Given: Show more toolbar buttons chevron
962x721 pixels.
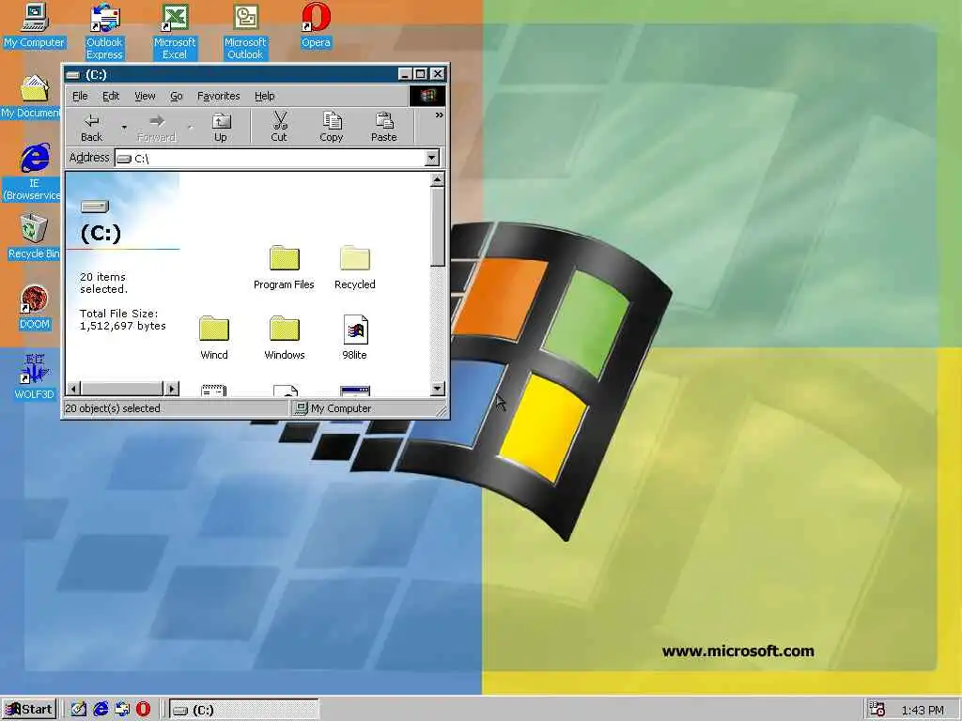Looking at the screenshot, I should 439,115.
